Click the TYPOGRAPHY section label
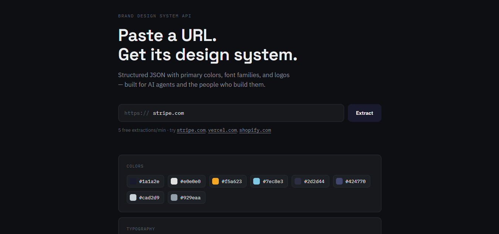 click(x=141, y=229)
